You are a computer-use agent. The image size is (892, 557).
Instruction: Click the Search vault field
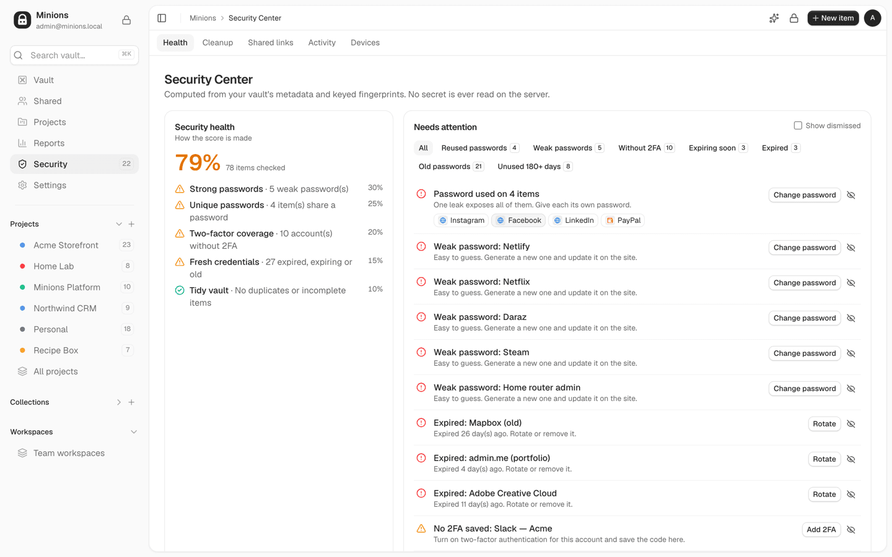tap(74, 55)
